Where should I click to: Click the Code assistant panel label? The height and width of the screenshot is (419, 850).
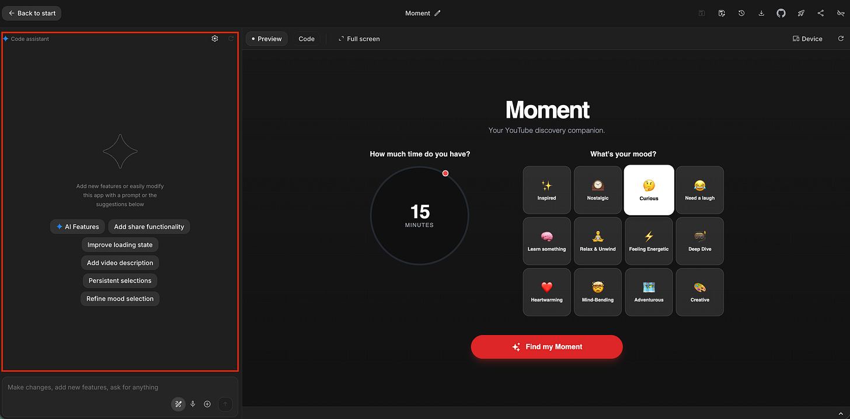[x=30, y=39]
